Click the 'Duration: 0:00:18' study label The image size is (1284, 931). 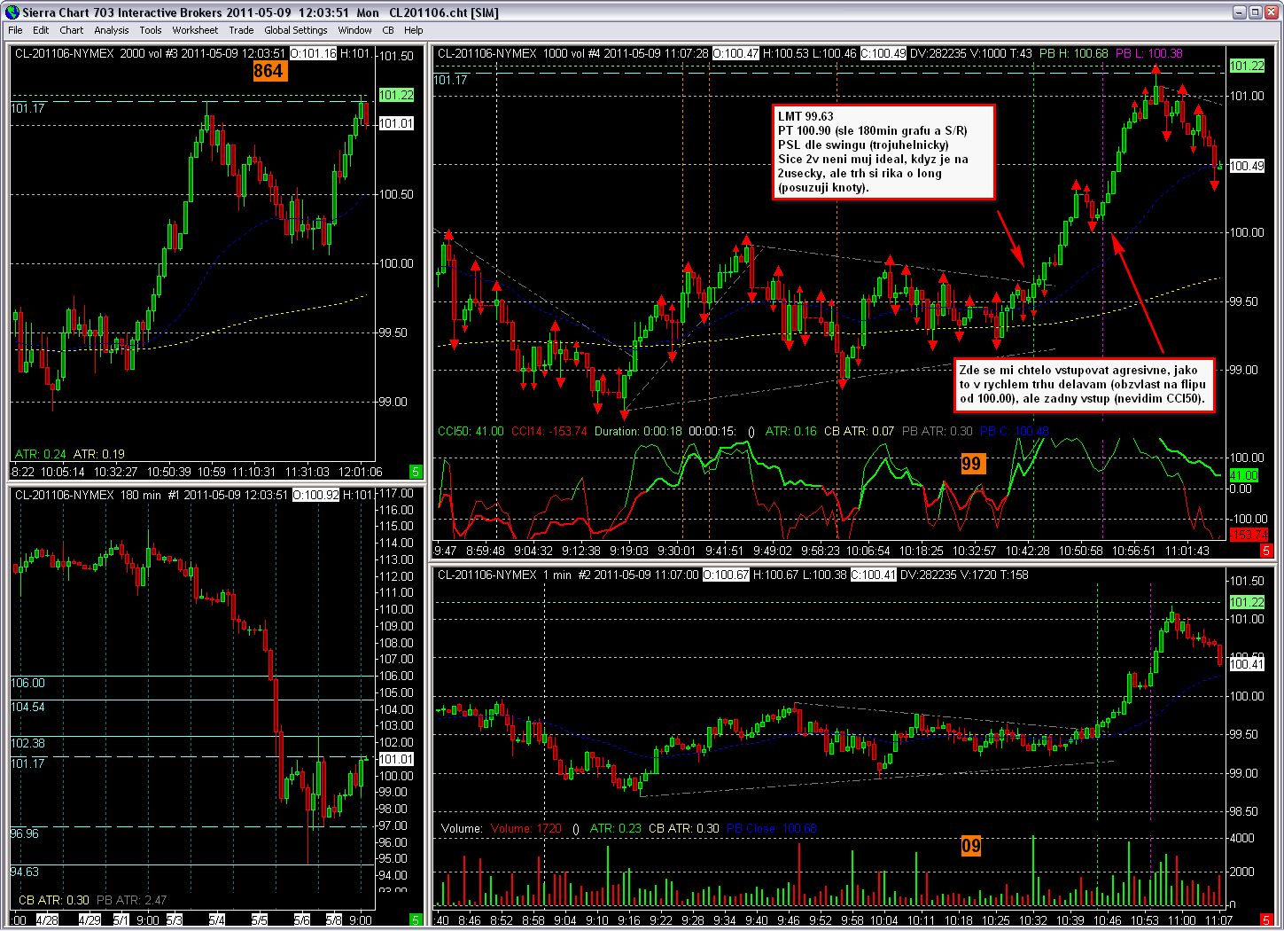[x=638, y=432]
